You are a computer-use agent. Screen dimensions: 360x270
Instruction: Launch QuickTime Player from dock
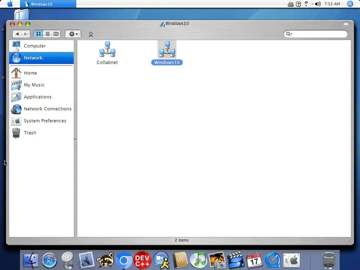click(273, 261)
